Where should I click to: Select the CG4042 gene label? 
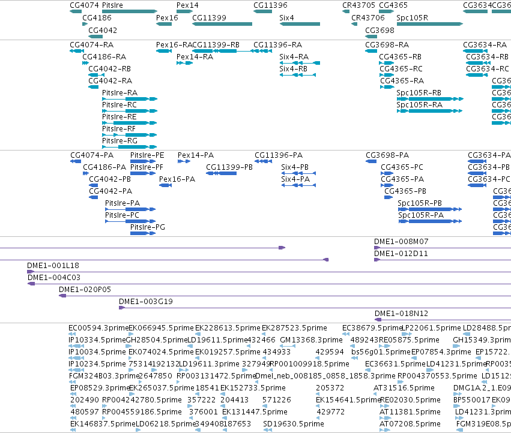coord(103,30)
